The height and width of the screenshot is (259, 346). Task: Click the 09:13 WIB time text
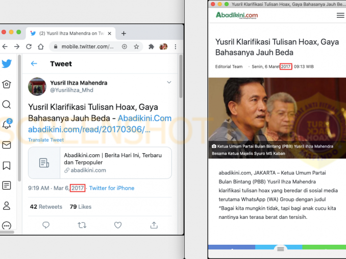(x=304, y=67)
